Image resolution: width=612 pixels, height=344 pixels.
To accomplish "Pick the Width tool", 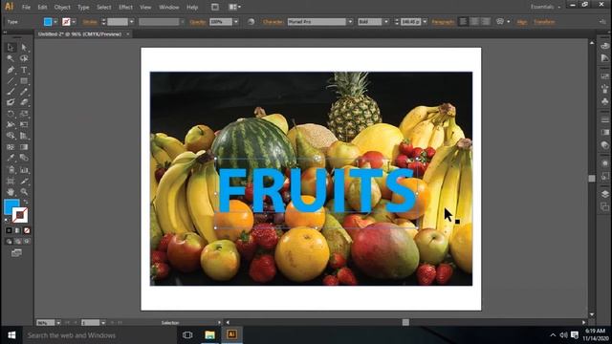I will (x=11, y=125).
